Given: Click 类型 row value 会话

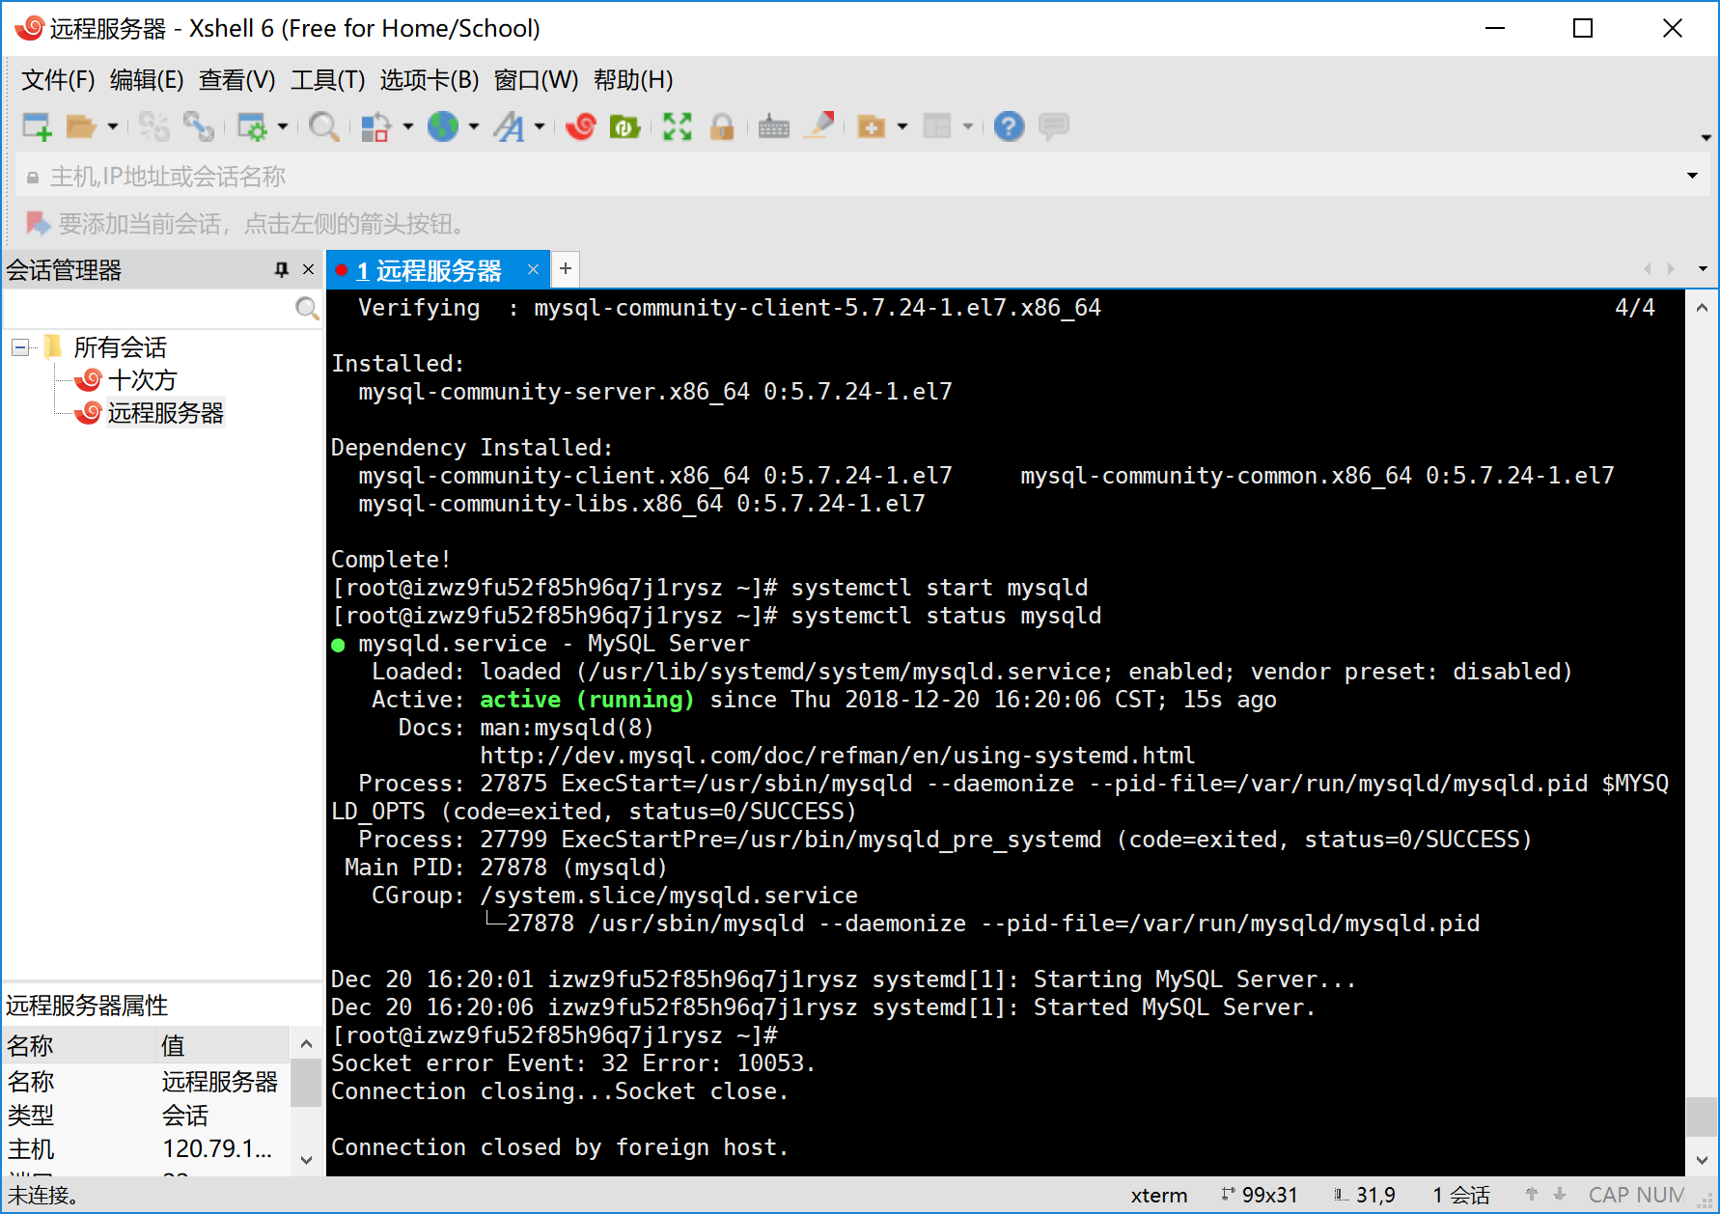Looking at the screenshot, I should coord(185,1116).
